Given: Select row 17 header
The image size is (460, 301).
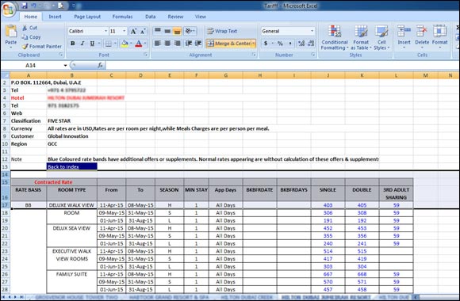Looking at the screenshot, I should click(x=5, y=205).
